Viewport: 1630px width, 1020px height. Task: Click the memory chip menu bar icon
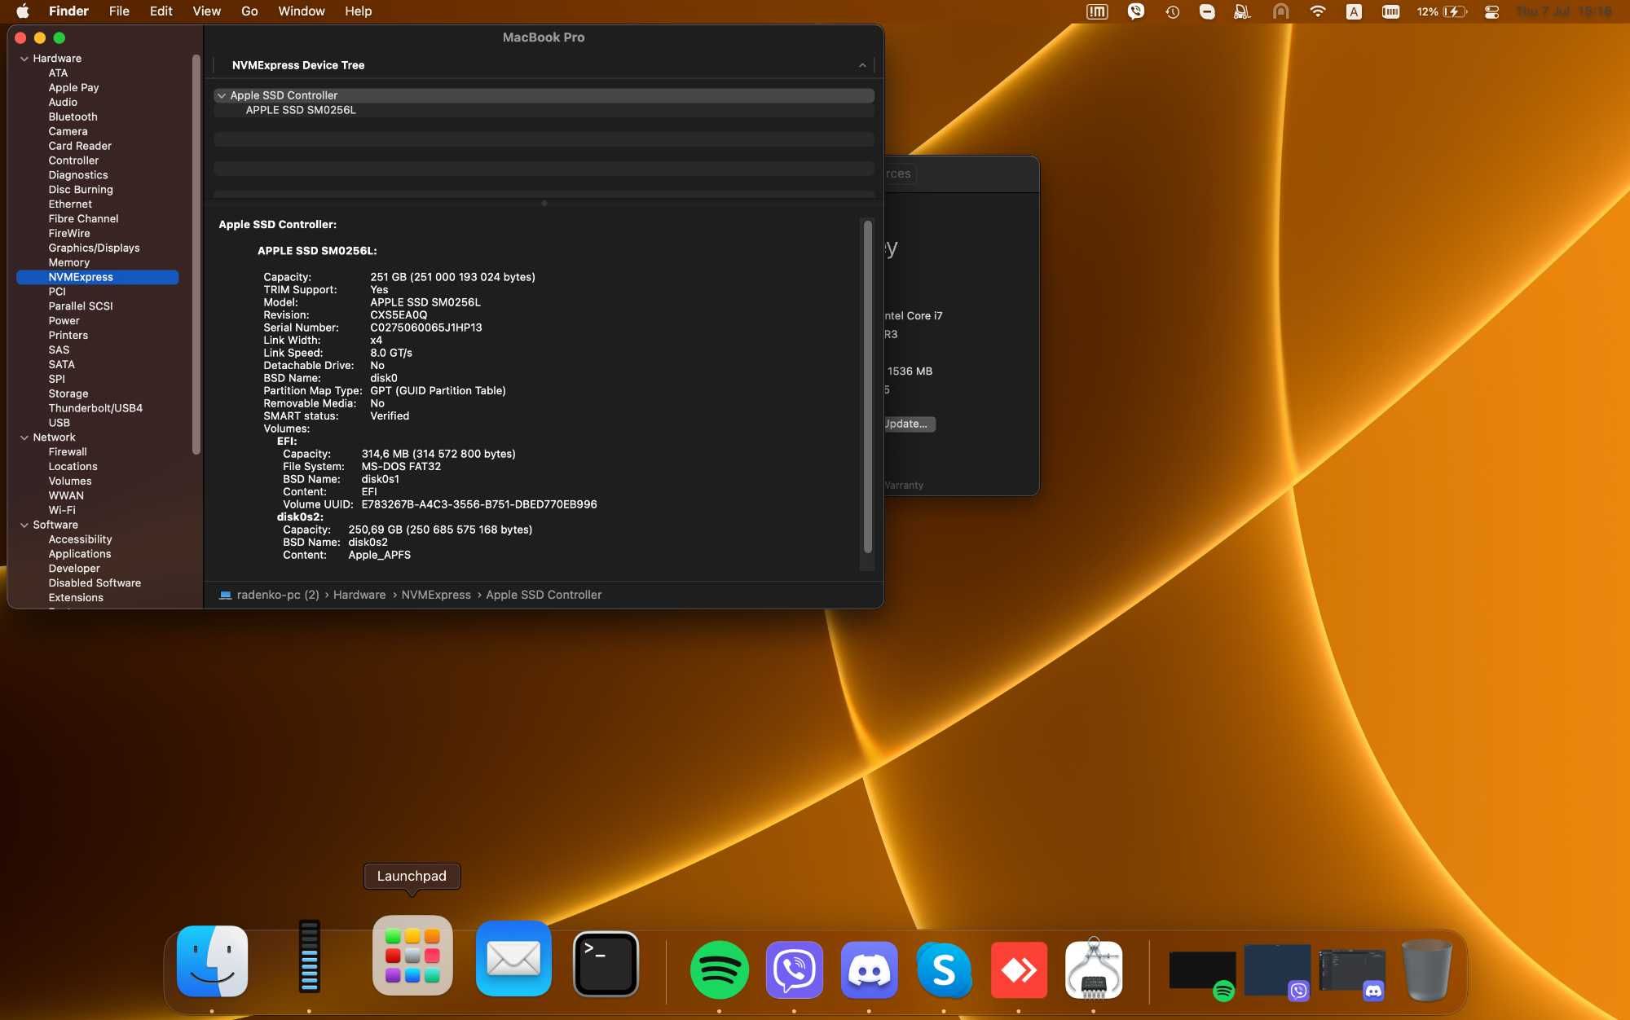1391,11
